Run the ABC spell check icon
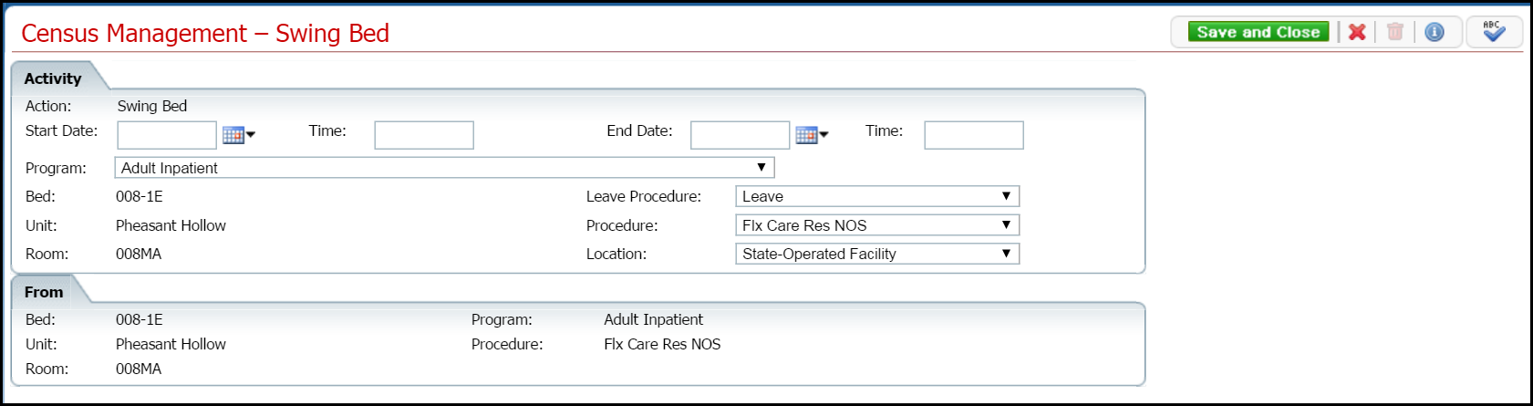This screenshot has height=406, width=1533. click(1494, 32)
